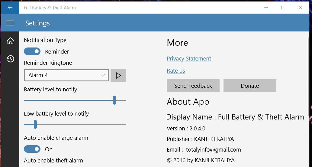Click the Publisher : KANJI KERALIYA text
Viewport: 312px width, 167px height.
[x=200, y=139]
